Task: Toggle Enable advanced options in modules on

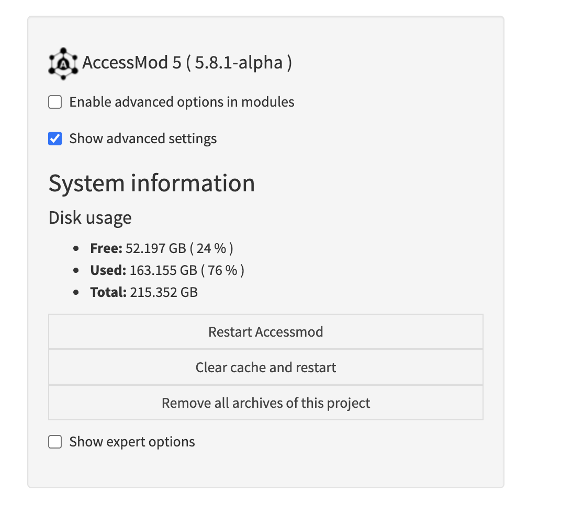Action: point(55,102)
